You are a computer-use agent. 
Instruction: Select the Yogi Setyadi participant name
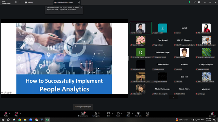[162, 40]
